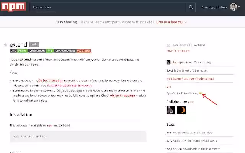Open the devDependencies out of date badge
The height and width of the screenshot is (153, 245).
point(72,50)
